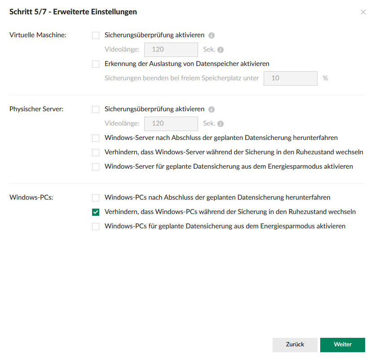Click info icon beside Physischer Server Sicherungsüberprüfung aktivieren
The height and width of the screenshot is (358, 375).
[x=212, y=109]
